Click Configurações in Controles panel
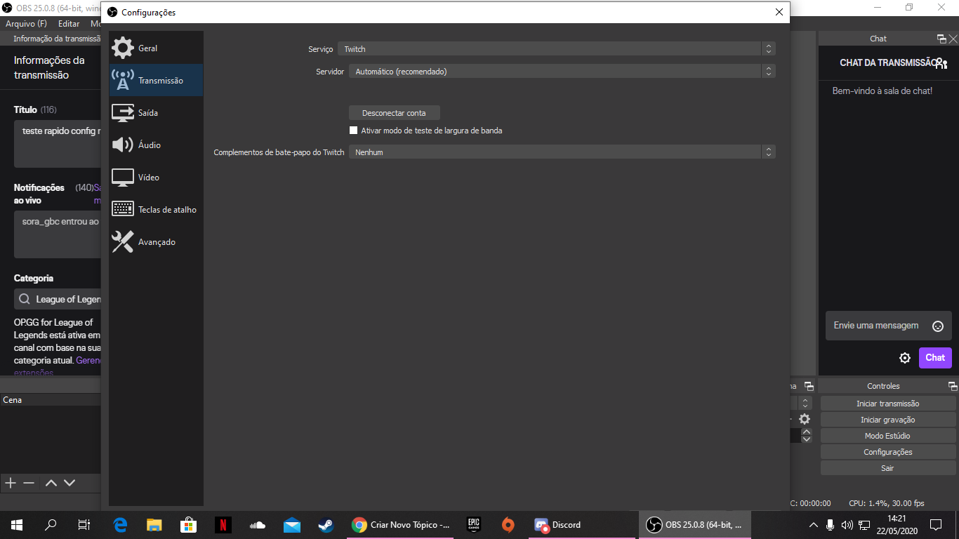Screen dimensions: 959x539 [888, 452]
